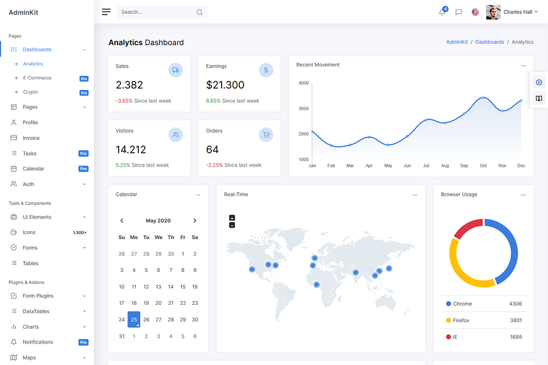Image resolution: width=548 pixels, height=365 pixels.
Task: Click the May 2020 calendar title
Action: pyautogui.click(x=158, y=221)
